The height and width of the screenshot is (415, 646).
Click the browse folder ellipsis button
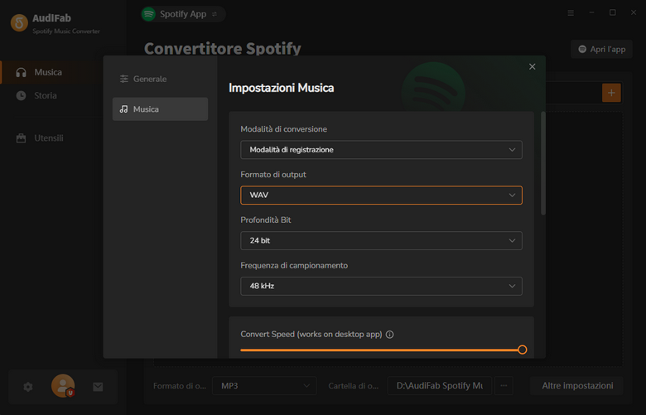click(504, 386)
